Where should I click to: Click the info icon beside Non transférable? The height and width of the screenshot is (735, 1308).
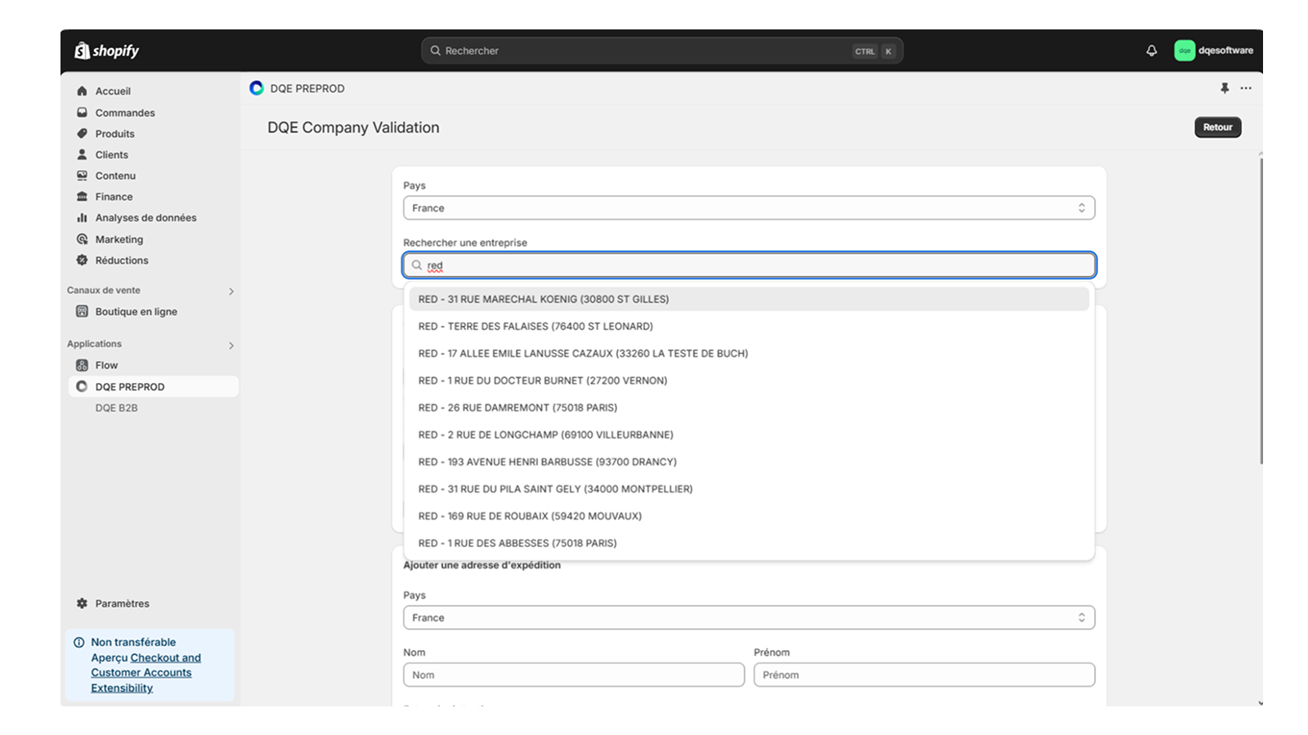point(79,643)
